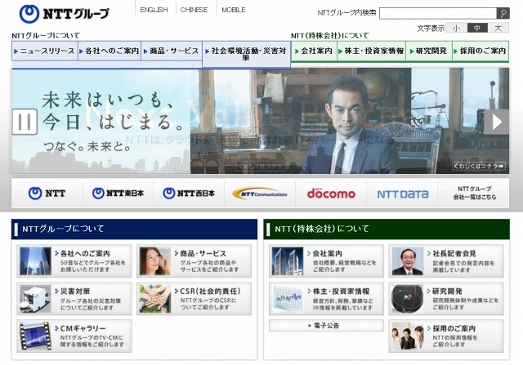523x365 pixels.
Task: Set text size to 大 (large)
Action: pyautogui.click(x=498, y=28)
